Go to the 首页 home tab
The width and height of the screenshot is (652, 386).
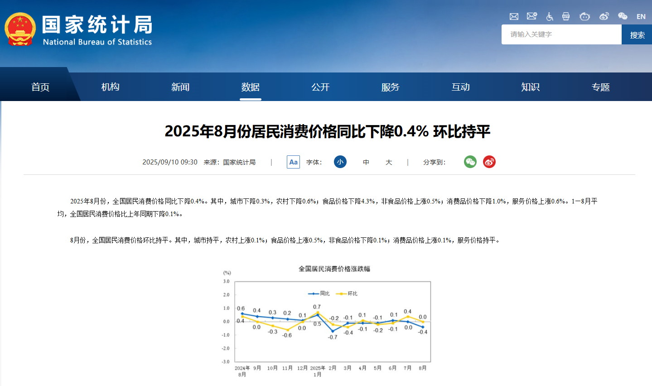click(40, 87)
